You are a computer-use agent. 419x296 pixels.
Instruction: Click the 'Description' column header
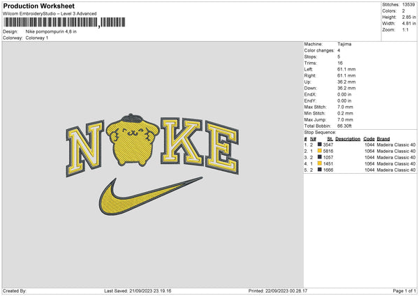348,139
